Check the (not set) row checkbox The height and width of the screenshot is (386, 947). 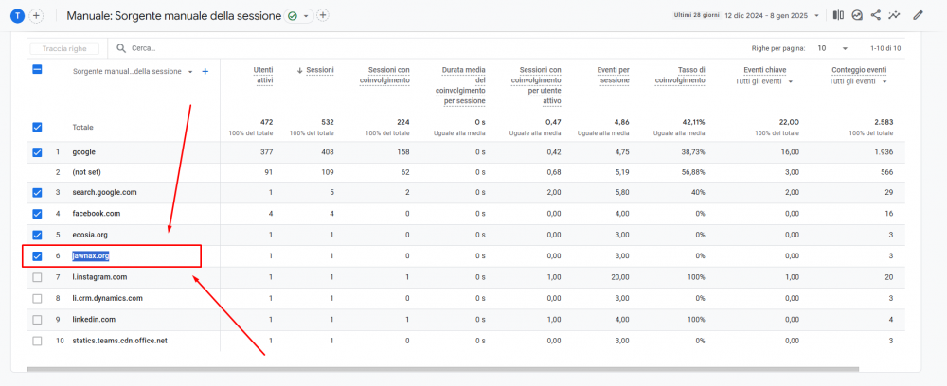pyautogui.click(x=37, y=172)
